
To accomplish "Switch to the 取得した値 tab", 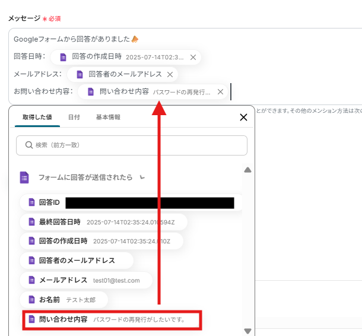I will pyautogui.click(x=37, y=118).
